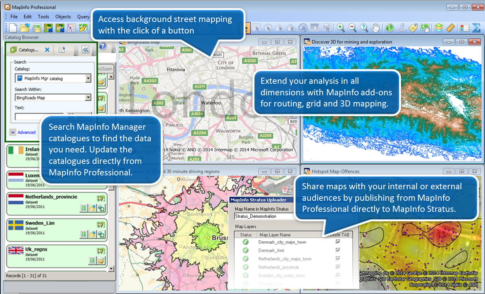Open the Query menu
The height and width of the screenshot is (294, 485).
click(83, 17)
